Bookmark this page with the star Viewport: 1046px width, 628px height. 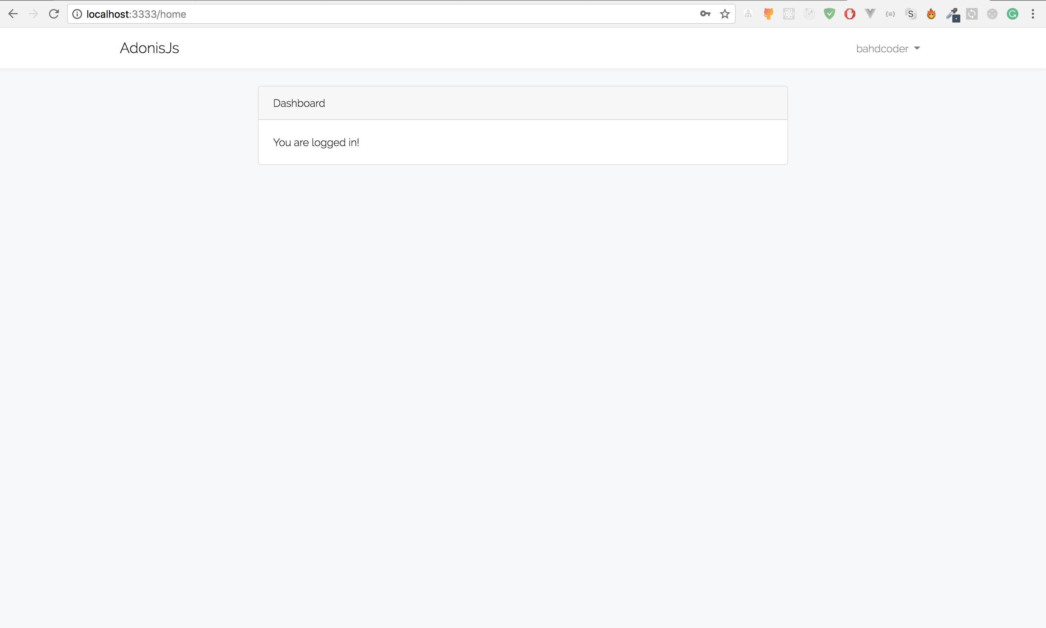[725, 14]
